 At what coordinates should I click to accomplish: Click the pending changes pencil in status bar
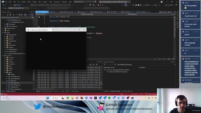pyautogui.click(x=142, y=94)
